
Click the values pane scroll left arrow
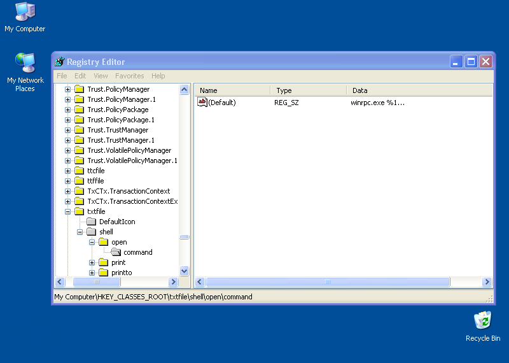pyautogui.click(x=200, y=281)
